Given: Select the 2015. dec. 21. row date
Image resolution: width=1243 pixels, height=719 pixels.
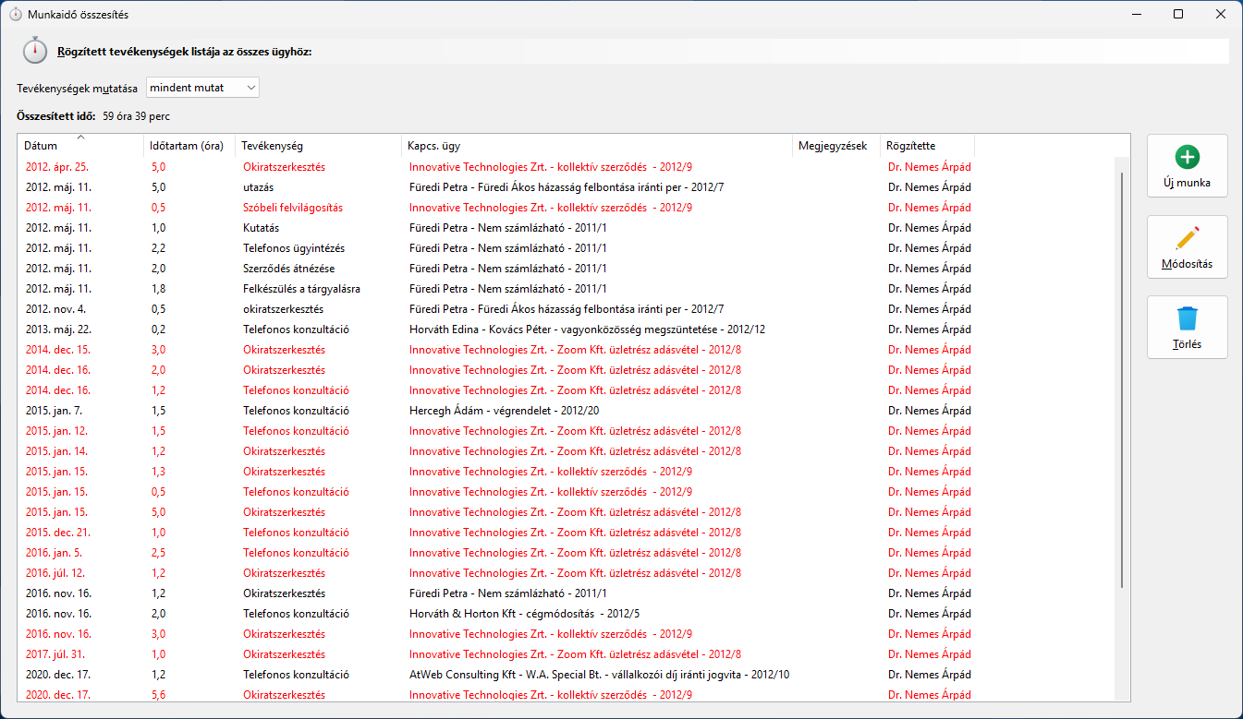Looking at the screenshot, I should pos(58,533).
